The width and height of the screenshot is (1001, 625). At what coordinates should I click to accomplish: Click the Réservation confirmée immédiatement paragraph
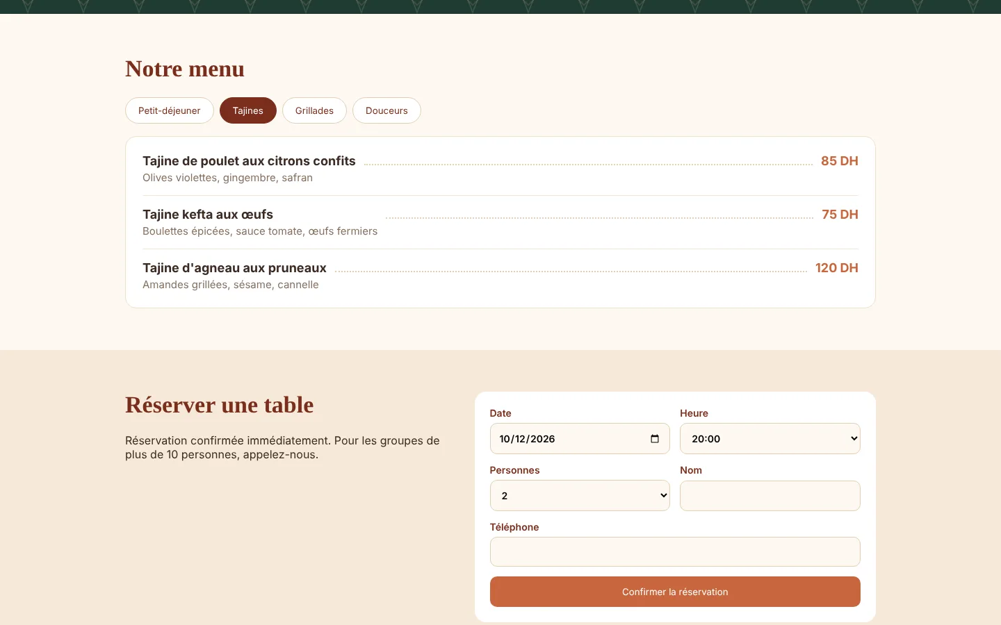pos(282,448)
